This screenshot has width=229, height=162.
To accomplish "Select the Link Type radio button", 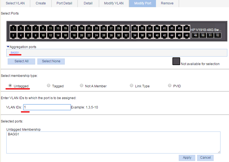I will click(132, 85).
